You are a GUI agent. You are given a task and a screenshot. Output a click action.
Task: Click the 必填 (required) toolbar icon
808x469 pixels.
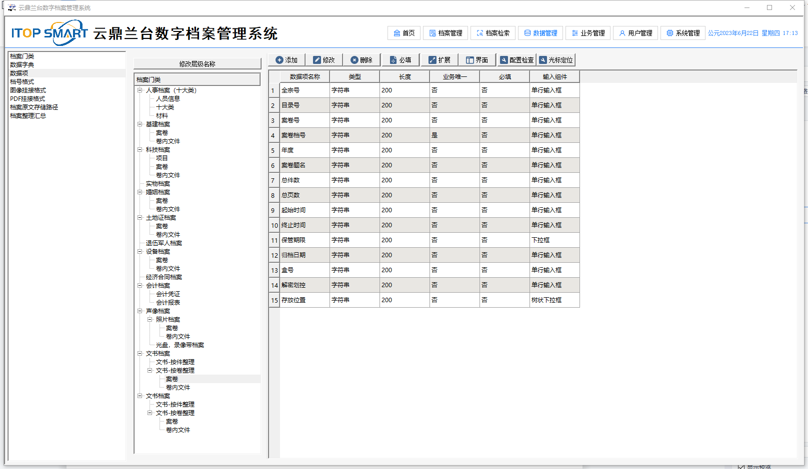(393, 60)
